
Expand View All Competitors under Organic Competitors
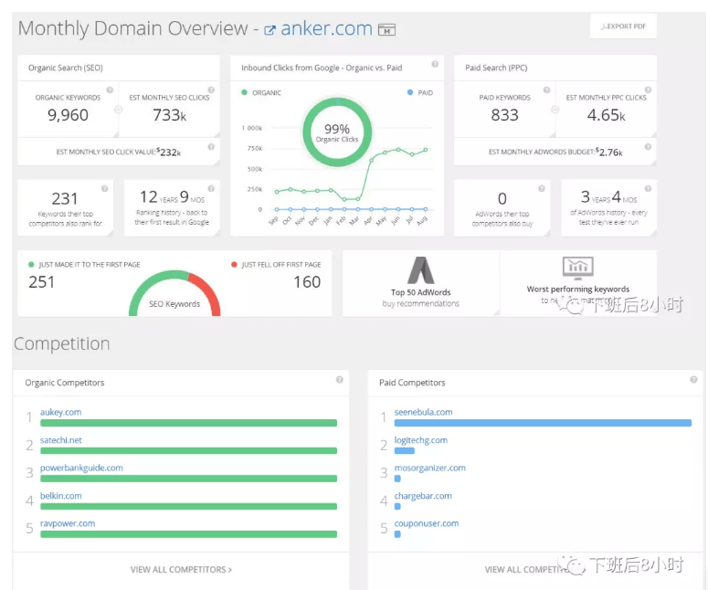[x=181, y=569]
